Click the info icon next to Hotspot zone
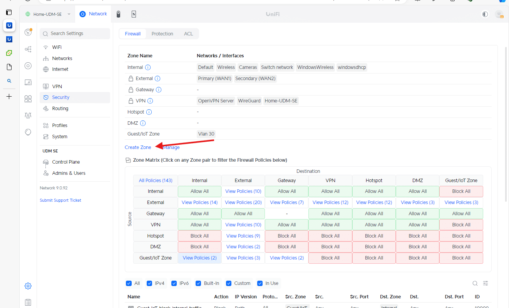509x308 pixels. tap(149, 112)
